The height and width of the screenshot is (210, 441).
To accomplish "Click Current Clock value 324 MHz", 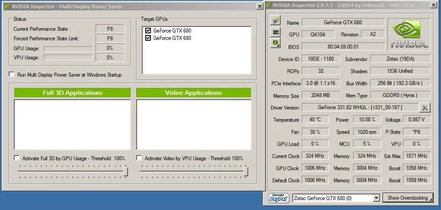I will [315, 156].
